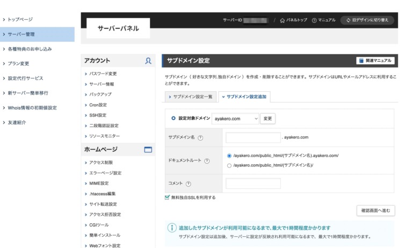The width and height of the screenshot is (419, 248).
Task: Click the homepage window icon
Action: pyautogui.click(x=148, y=149)
